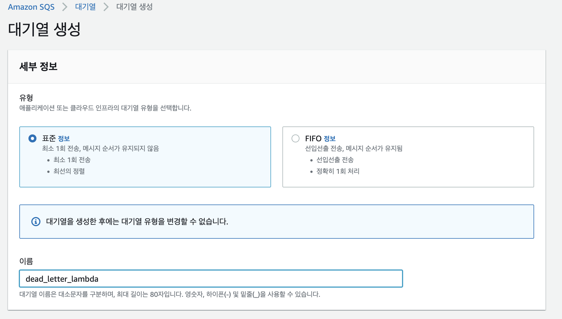Click the info icon in the notice banner
Viewport: 562px width, 319px height.
click(36, 222)
